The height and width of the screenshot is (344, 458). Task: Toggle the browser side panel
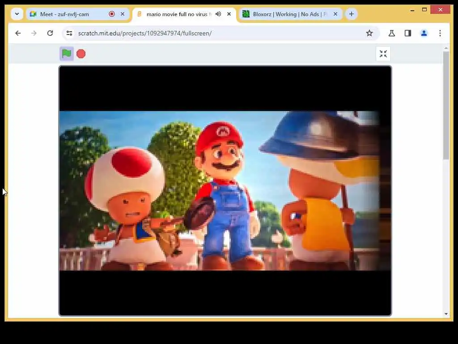(408, 33)
